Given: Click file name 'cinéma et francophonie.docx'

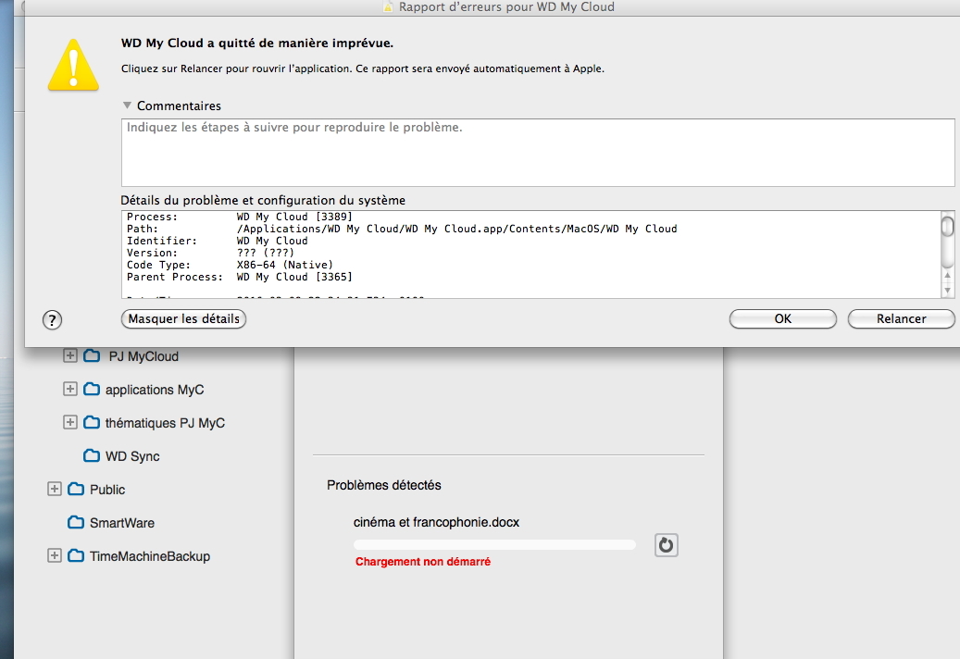Looking at the screenshot, I should coord(436,523).
